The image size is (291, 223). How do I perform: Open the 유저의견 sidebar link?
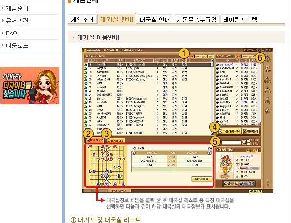coord(17,21)
